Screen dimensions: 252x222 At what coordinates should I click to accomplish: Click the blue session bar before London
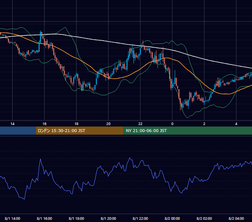[18, 131]
